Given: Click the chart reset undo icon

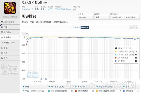Looking at the screenshot, I should click(x=23, y=34).
